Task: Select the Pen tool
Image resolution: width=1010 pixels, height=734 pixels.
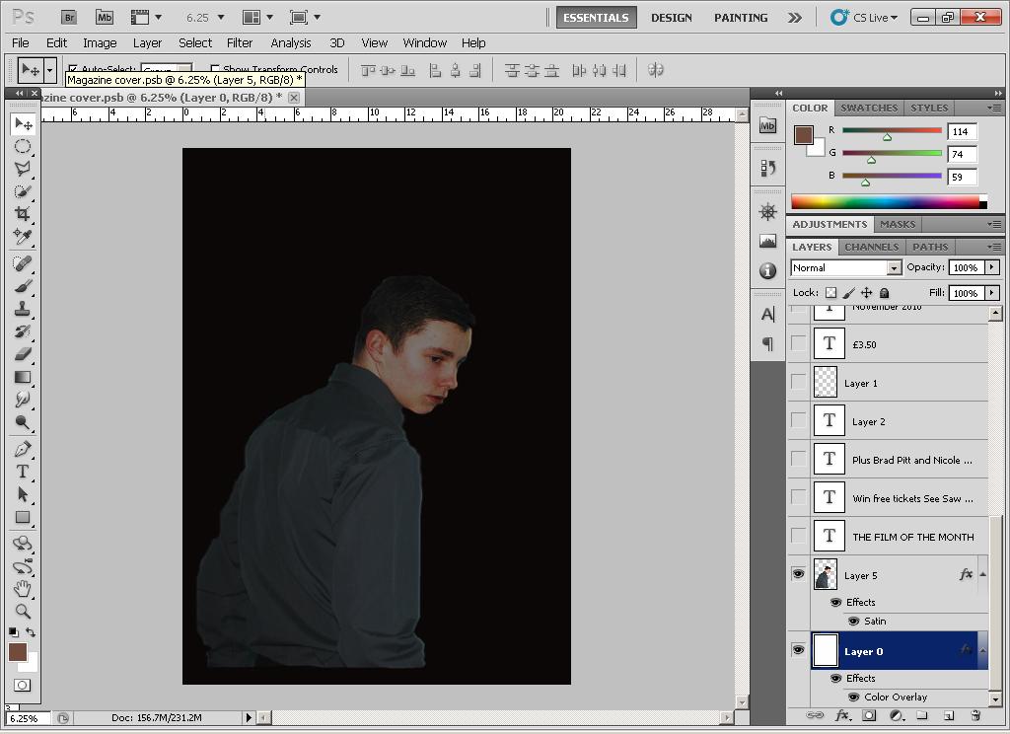Action: [x=23, y=449]
